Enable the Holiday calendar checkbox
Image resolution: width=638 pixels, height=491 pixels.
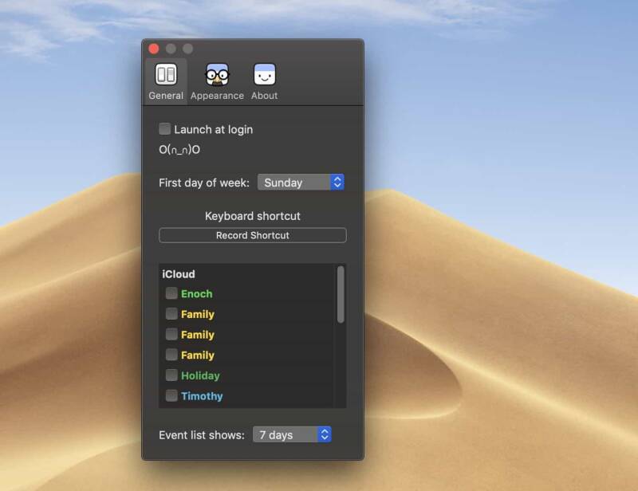coord(171,375)
